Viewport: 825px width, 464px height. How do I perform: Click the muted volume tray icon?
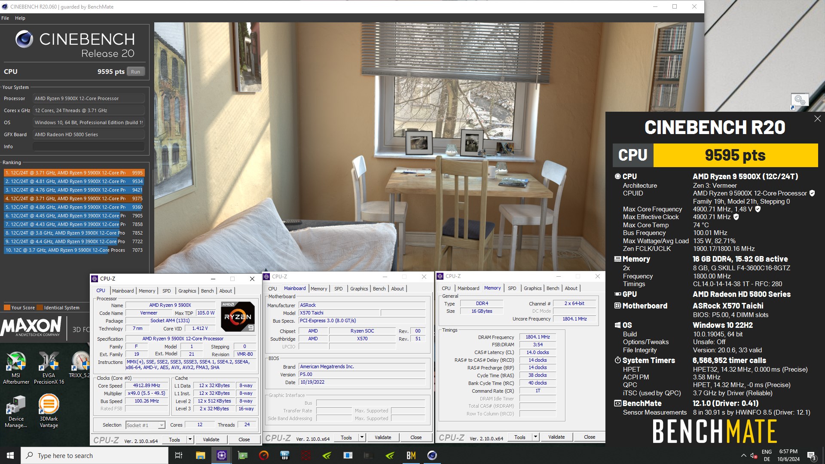coord(754,455)
